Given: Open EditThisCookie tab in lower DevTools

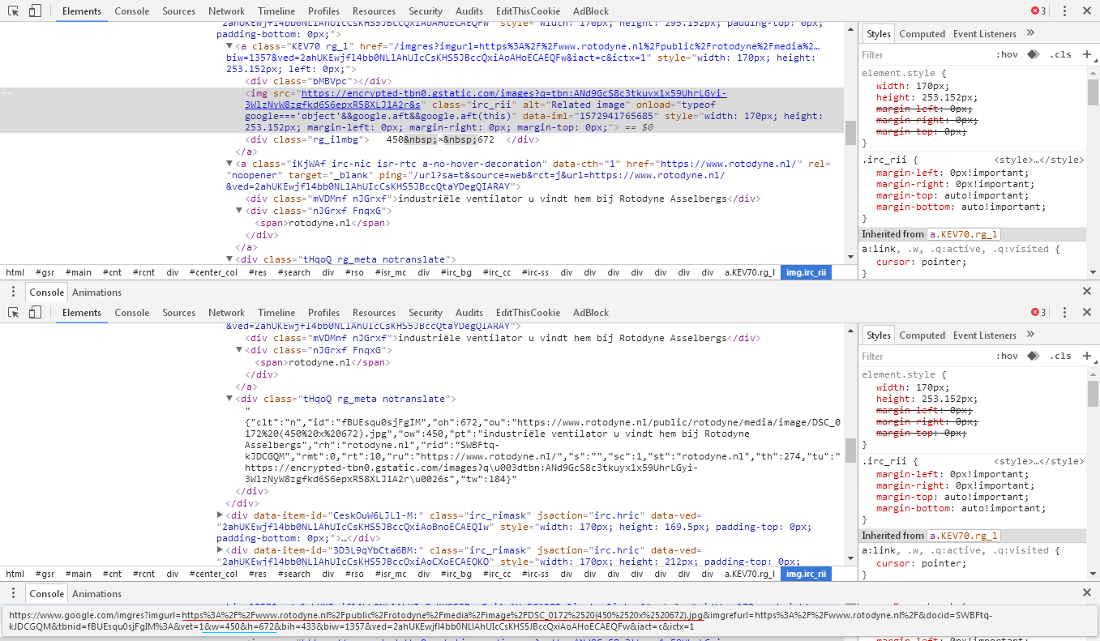Looking at the screenshot, I should [528, 312].
